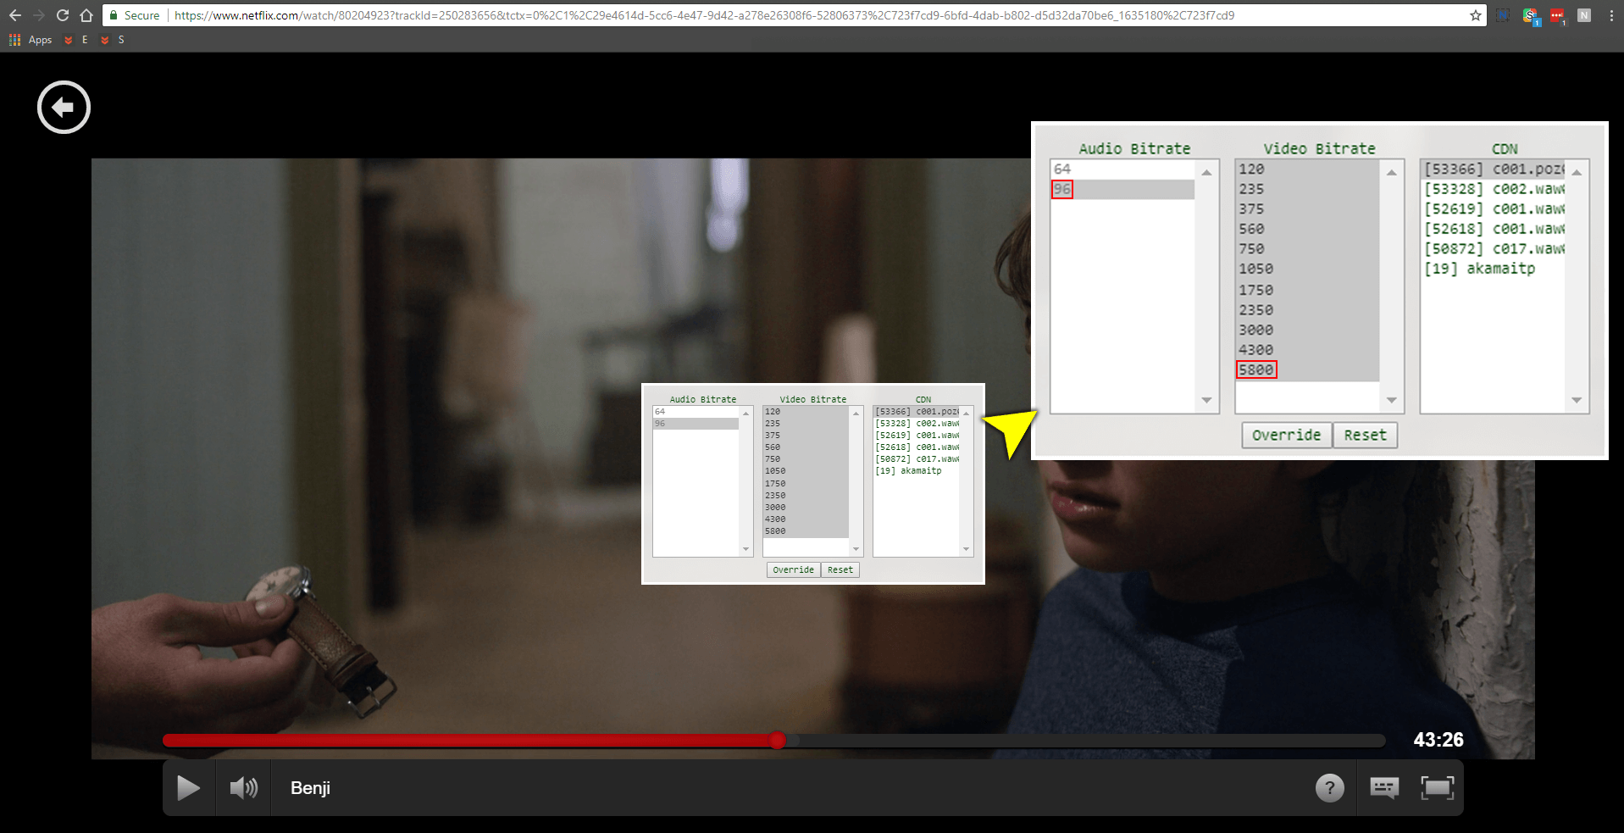Click the green Secure padlock icon
This screenshot has width=1624, height=833.
(114, 15)
